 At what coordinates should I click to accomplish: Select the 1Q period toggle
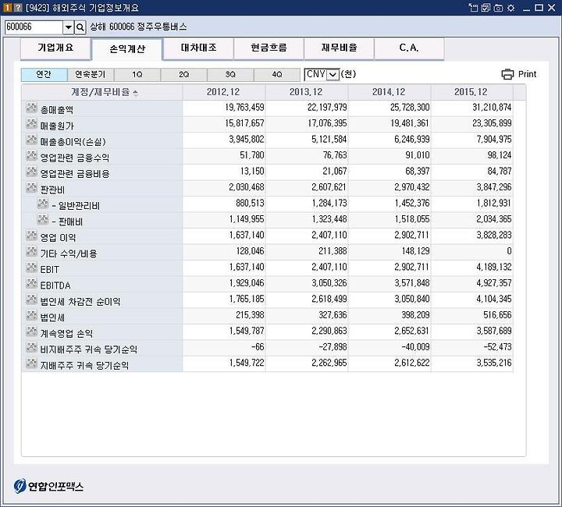137,74
